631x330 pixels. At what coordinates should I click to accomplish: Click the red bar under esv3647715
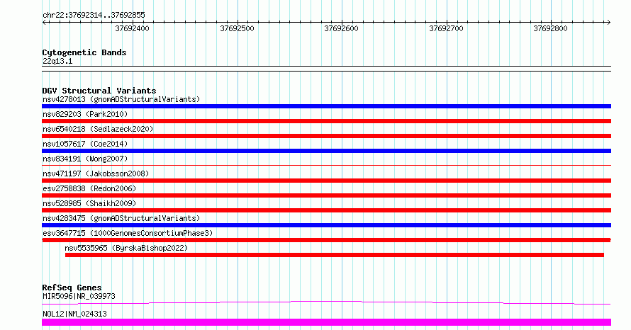(326, 240)
